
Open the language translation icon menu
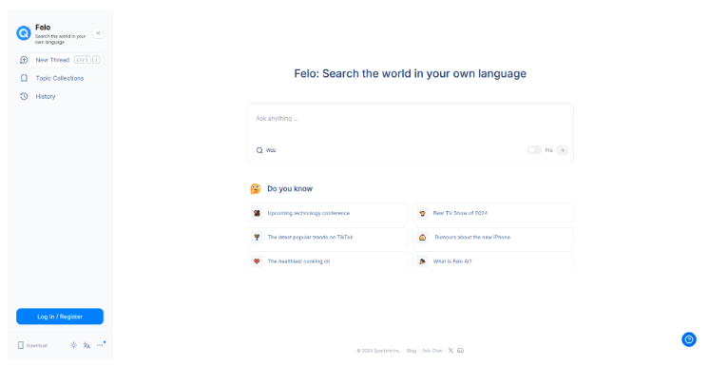[86, 345]
